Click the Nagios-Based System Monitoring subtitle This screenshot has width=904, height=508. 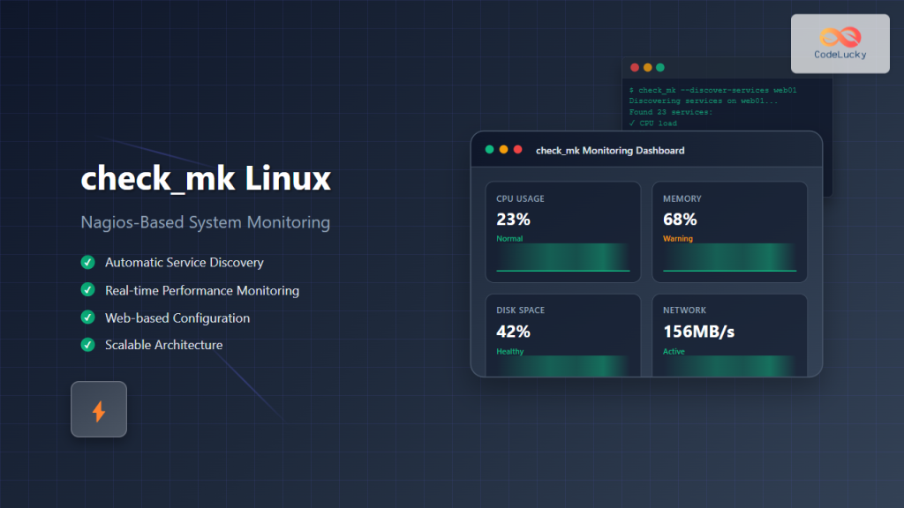(x=205, y=222)
